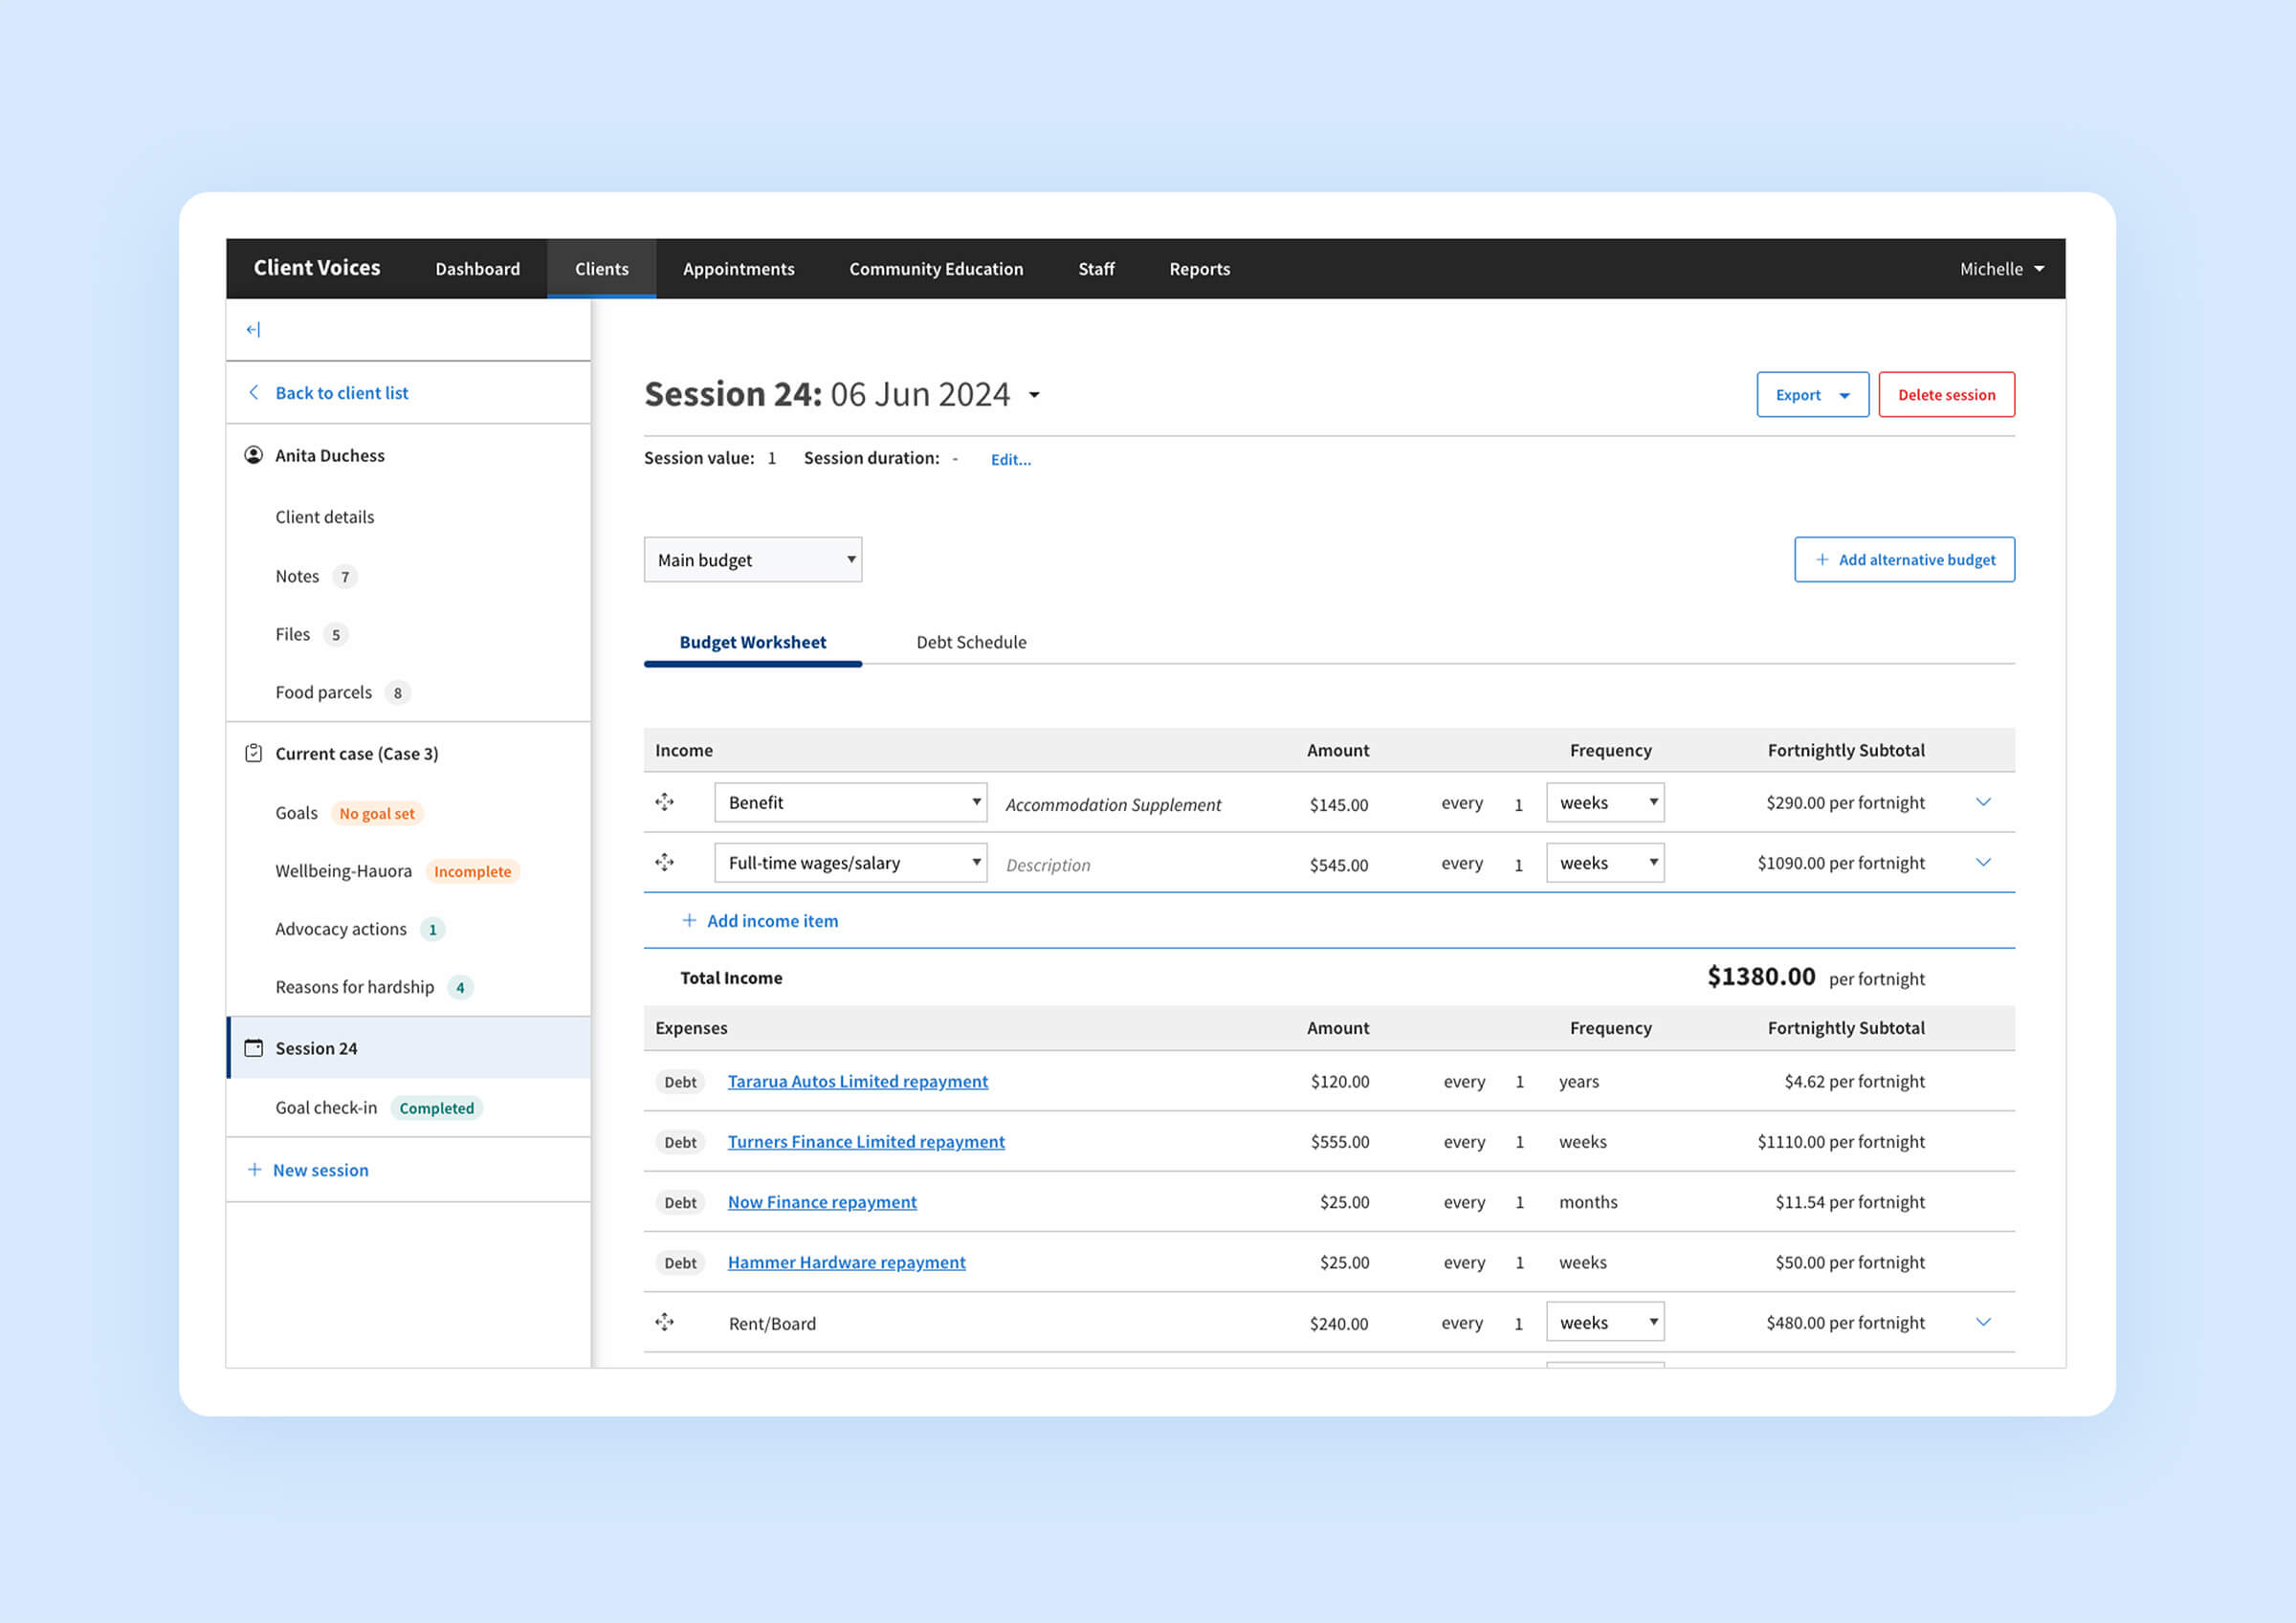Collapse the left sidebar panel
Viewport: 2296px width, 1623px height.
pyautogui.click(x=253, y=329)
